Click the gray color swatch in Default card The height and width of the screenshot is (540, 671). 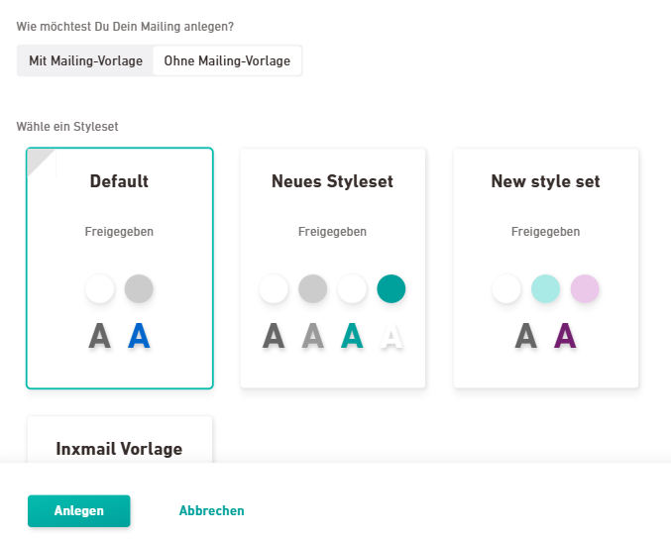[x=139, y=288]
